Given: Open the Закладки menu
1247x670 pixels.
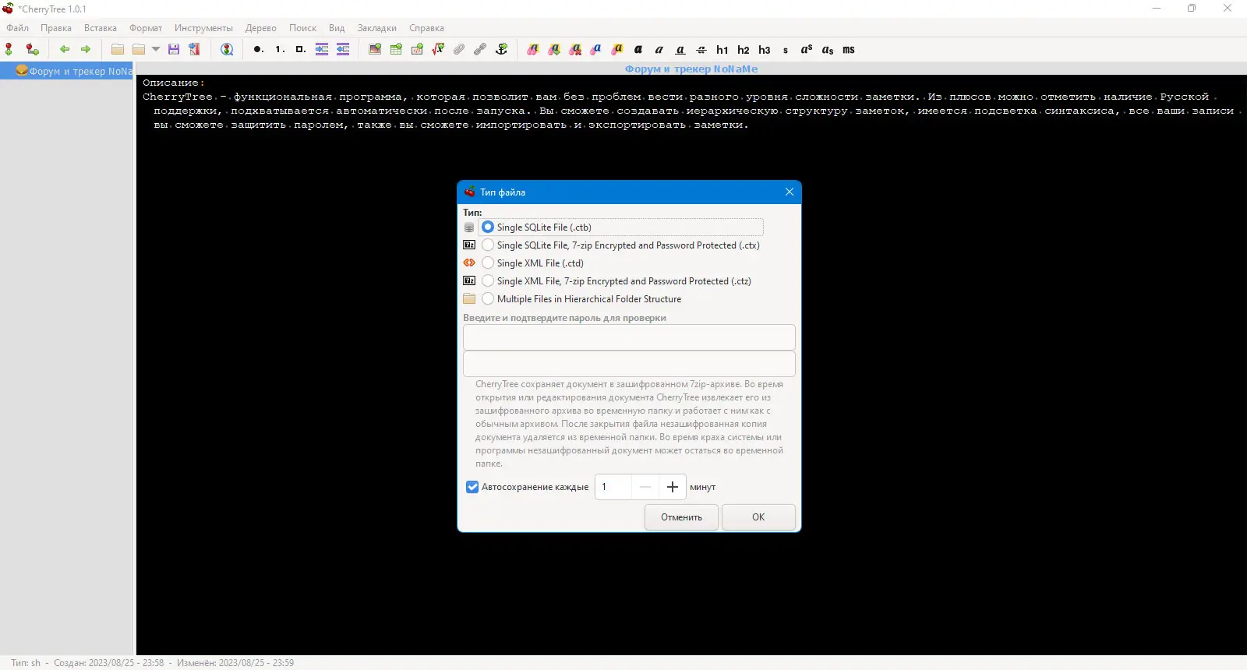Looking at the screenshot, I should pyautogui.click(x=377, y=28).
